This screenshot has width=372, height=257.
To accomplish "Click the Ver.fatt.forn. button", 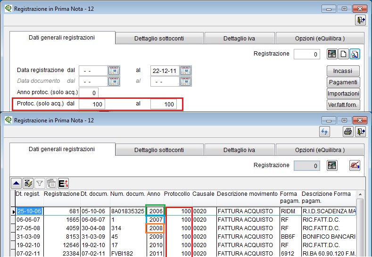I will click(343, 104).
